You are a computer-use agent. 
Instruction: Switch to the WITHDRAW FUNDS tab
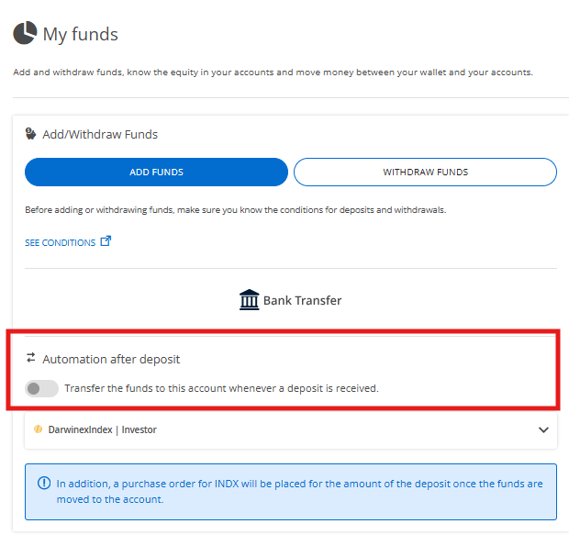click(x=425, y=172)
